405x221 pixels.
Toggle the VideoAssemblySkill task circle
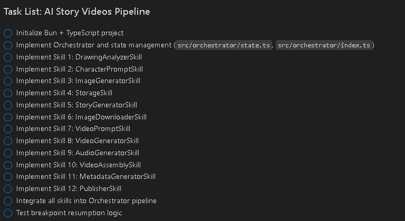pyautogui.click(x=8, y=165)
